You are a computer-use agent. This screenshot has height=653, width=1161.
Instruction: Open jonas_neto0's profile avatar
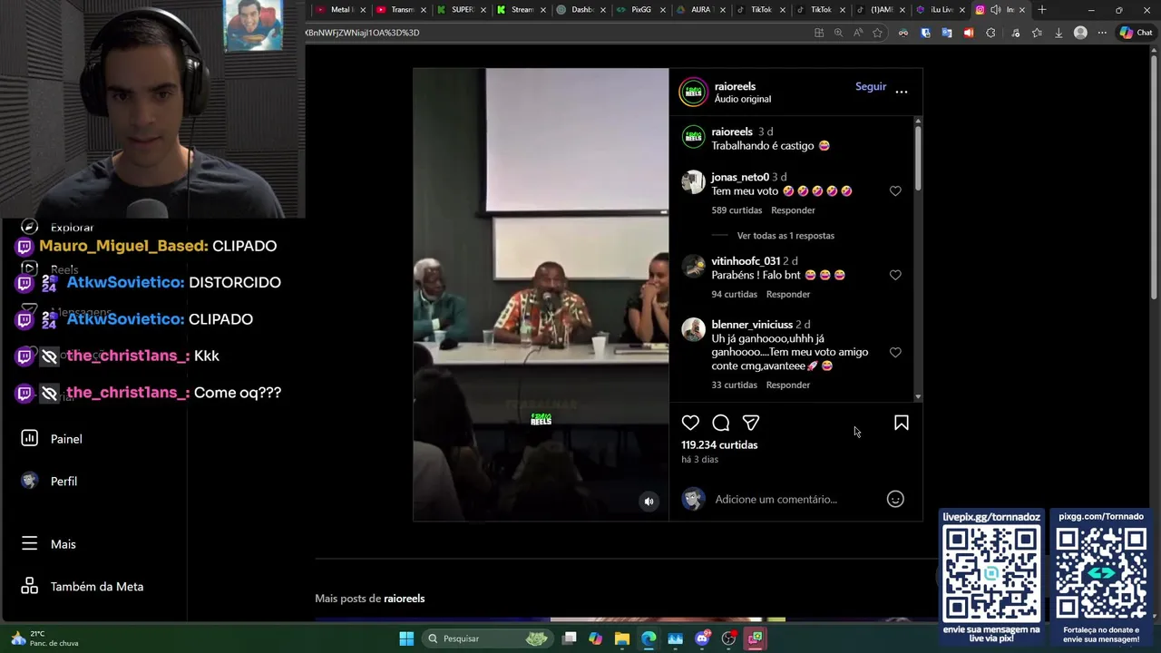693,182
